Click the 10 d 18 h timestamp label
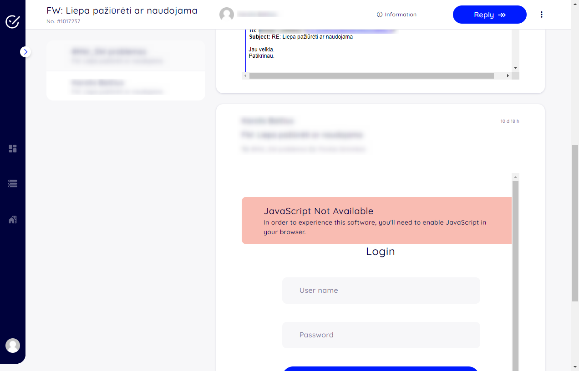The height and width of the screenshot is (371, 579). point(509,121)
